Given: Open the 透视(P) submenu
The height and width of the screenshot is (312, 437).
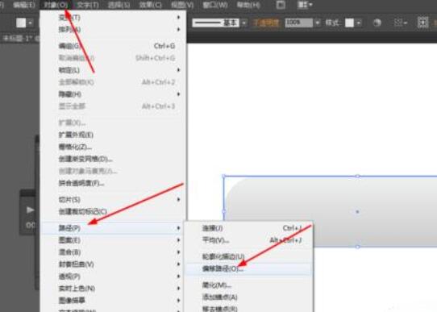Looking at the screenshot, I should click(x=113, y=277).
